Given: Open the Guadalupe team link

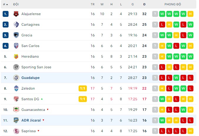Looking at the screenshot, I should pos(30,78).
